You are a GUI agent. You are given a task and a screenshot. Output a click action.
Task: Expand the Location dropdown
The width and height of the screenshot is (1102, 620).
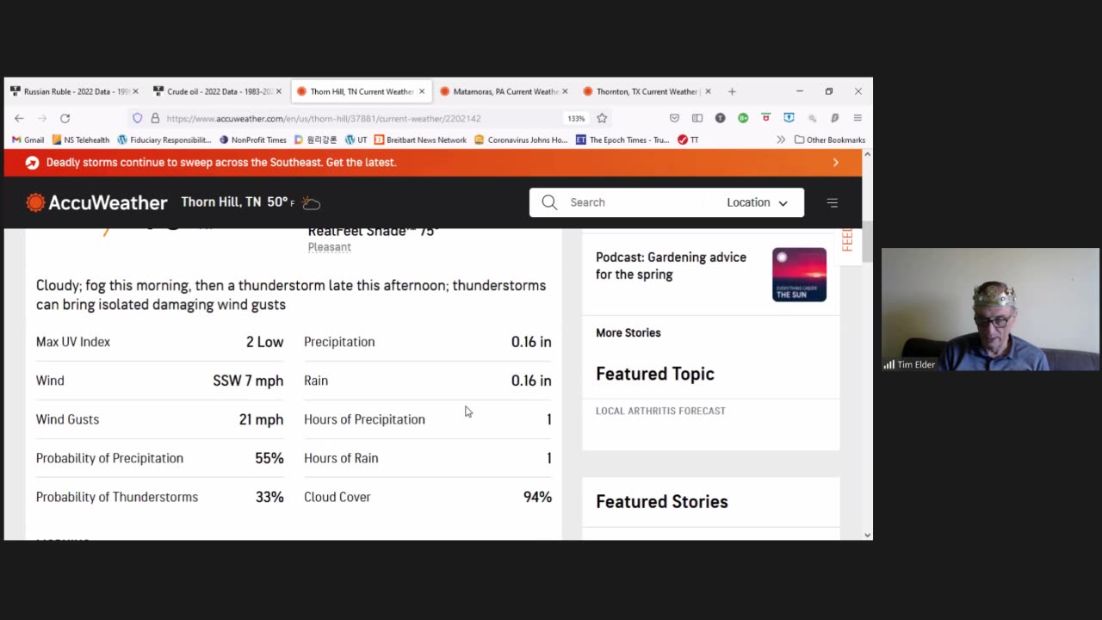(x=757, y=202)
